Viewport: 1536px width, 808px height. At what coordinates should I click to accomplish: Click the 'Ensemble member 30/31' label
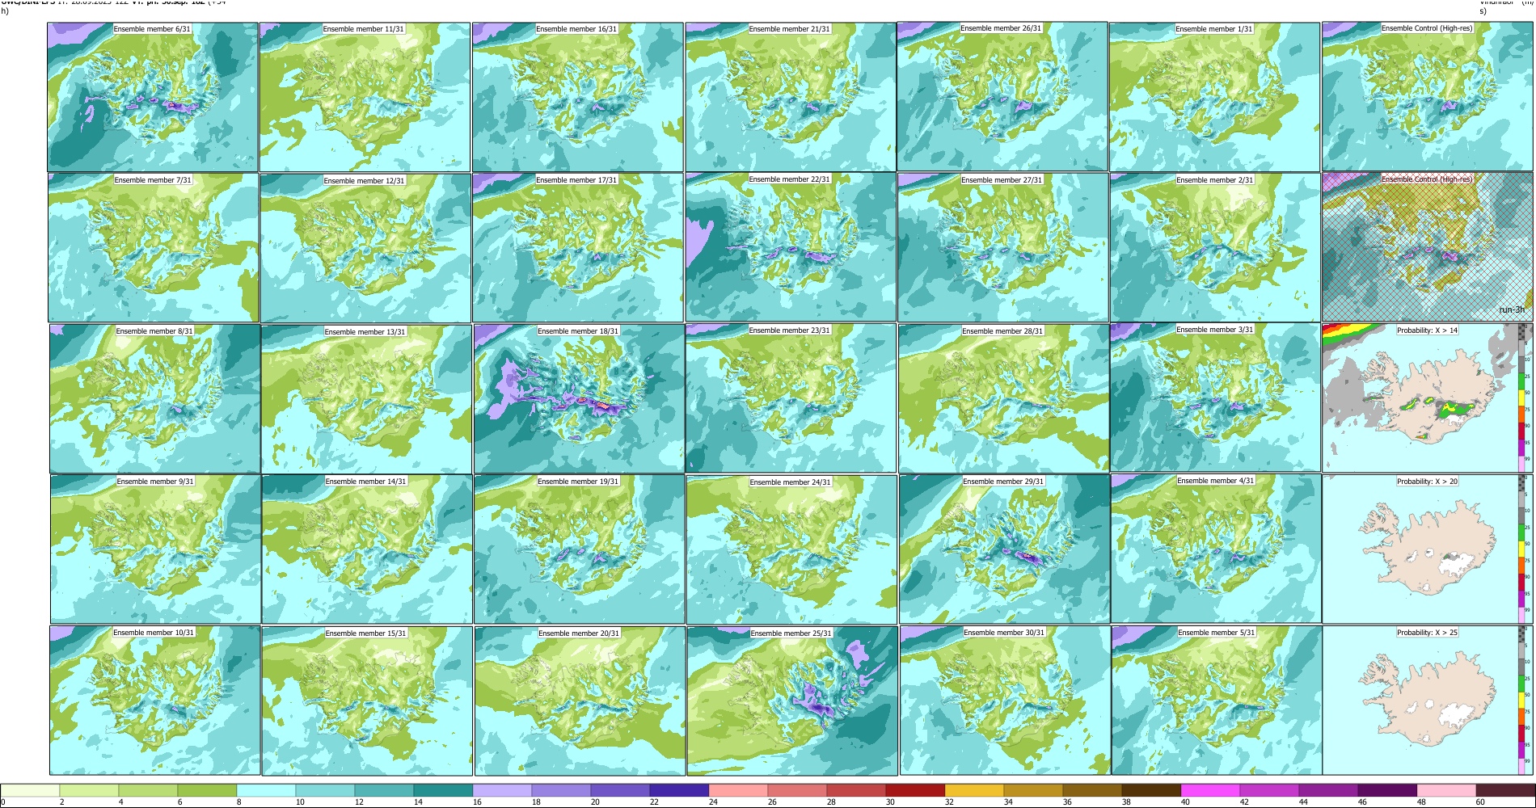click(1004, 633)
